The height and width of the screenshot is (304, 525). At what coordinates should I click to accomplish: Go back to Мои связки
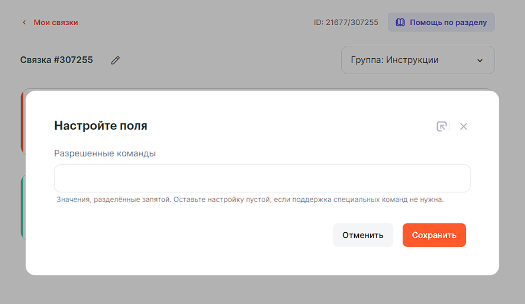[x=55, y=22]
